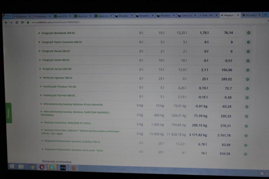Viewport: 269px width, 179px height.
Task: Click gear icon for MOCZNIK.PL Police row
Action: [x=246, y=126]
